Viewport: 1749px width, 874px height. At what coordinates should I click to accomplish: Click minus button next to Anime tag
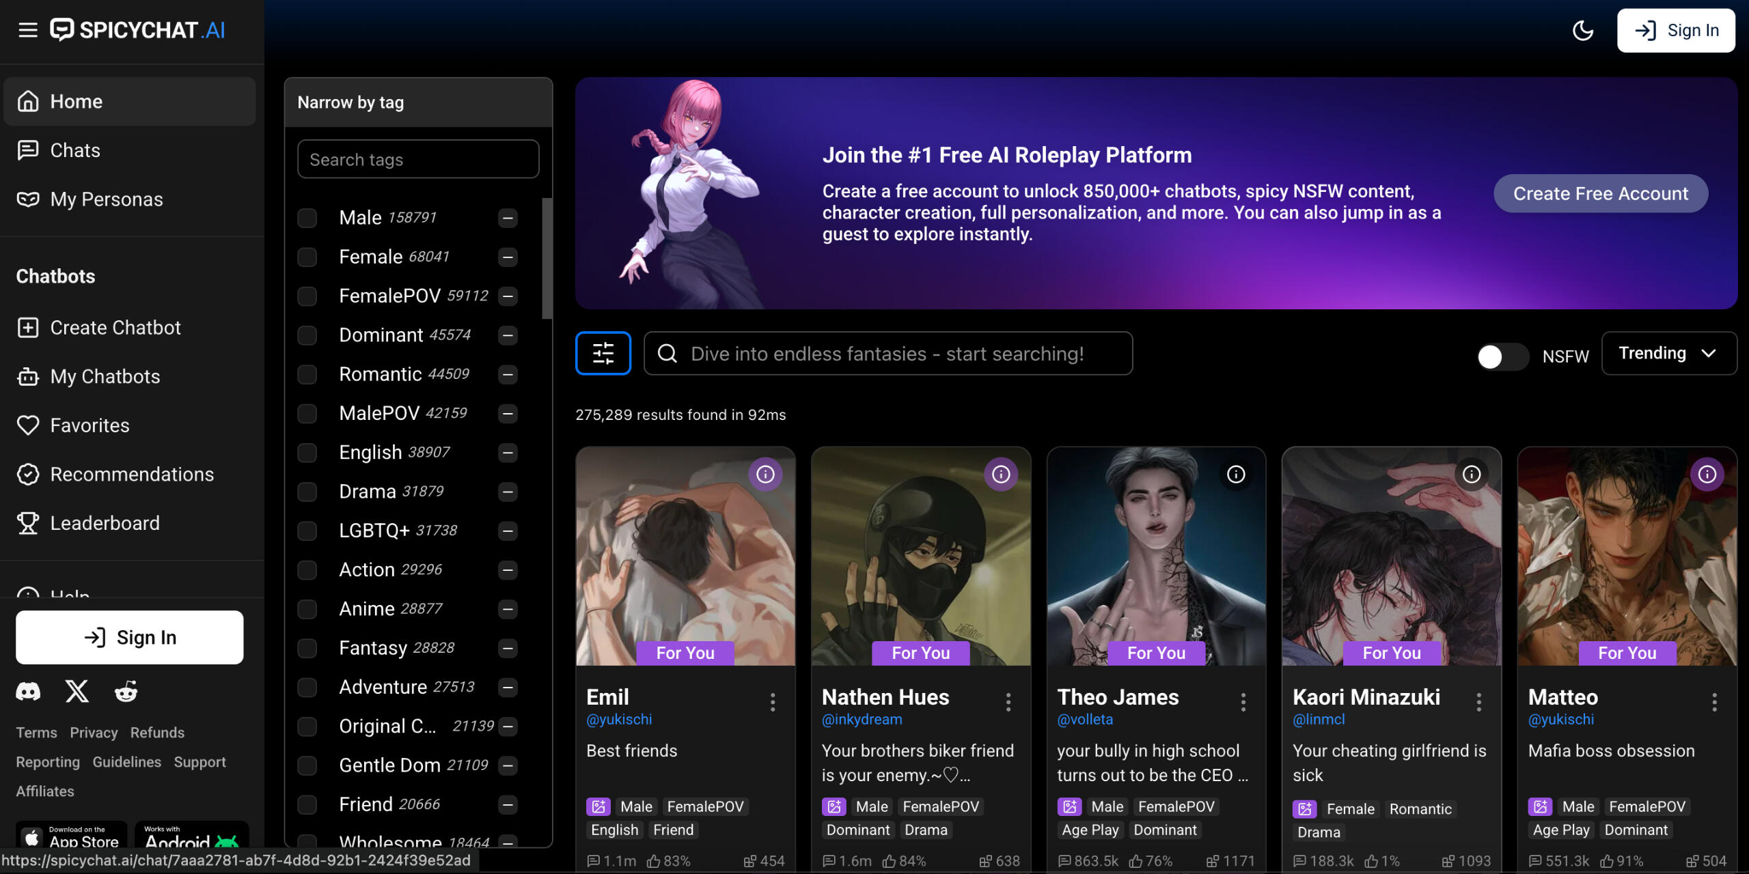[508, 609]
